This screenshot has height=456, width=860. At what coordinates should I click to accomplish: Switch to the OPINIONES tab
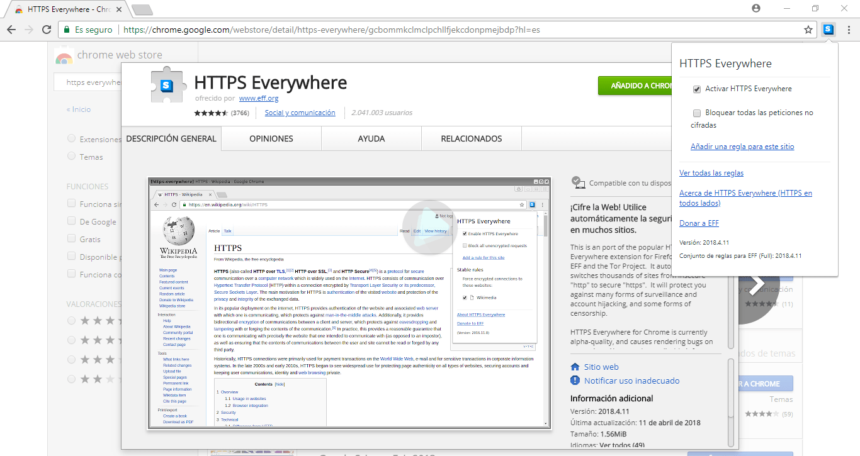tap(271, 138)
